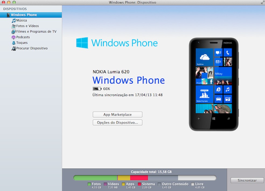
Task: Click the Nokia City Lens tile
Action: (x=204, y=94)
